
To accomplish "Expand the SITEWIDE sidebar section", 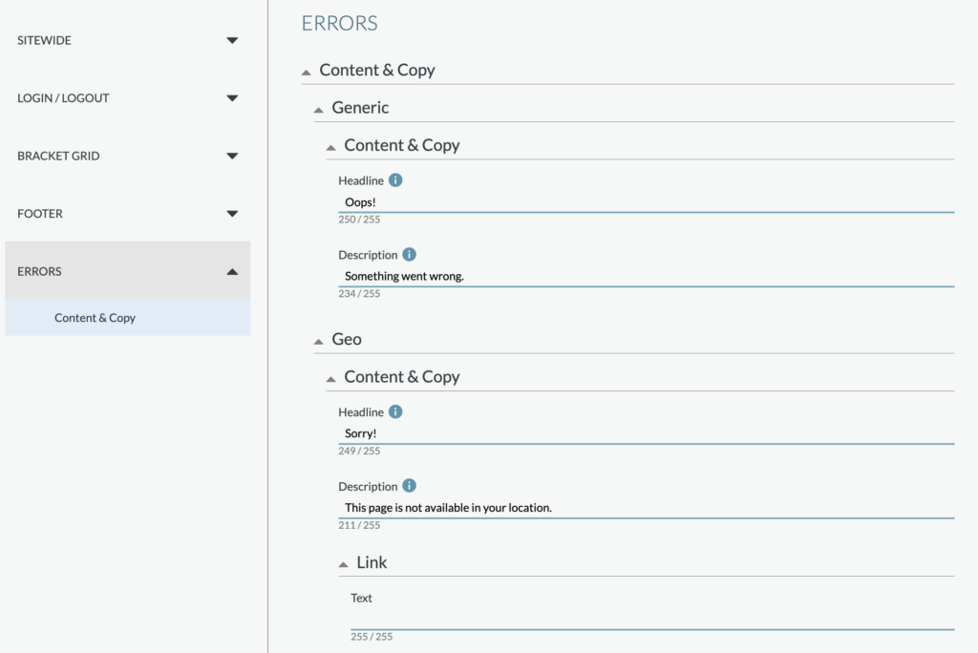I will [232, 41].
